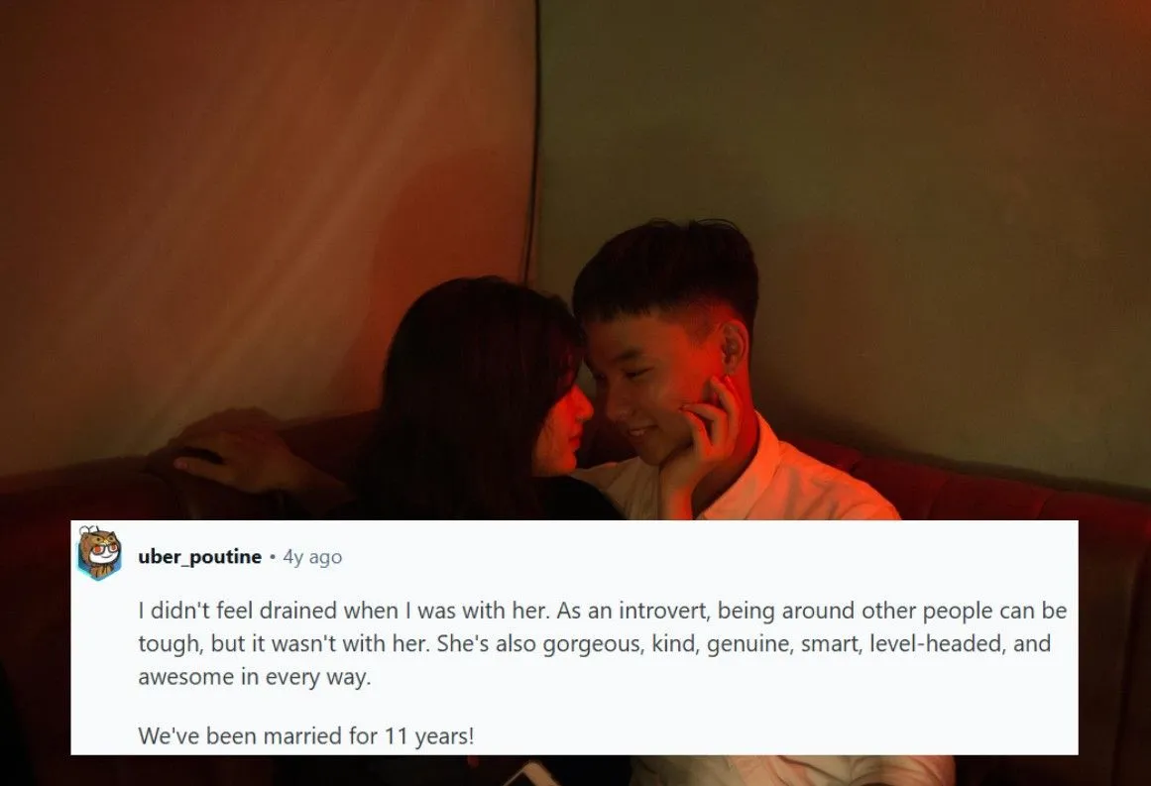Click the dot separator beside the username

point(273,558)
